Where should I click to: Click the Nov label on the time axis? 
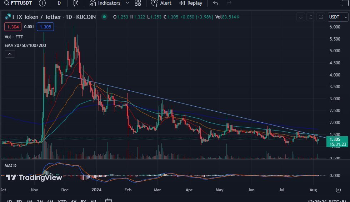pyautogui.click(x=34, y=190)
